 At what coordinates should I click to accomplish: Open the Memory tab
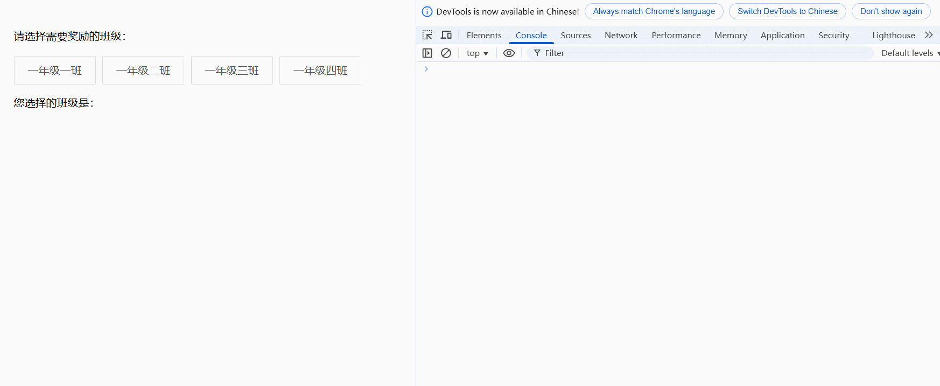pyautogui.click(x=731, y=35)
